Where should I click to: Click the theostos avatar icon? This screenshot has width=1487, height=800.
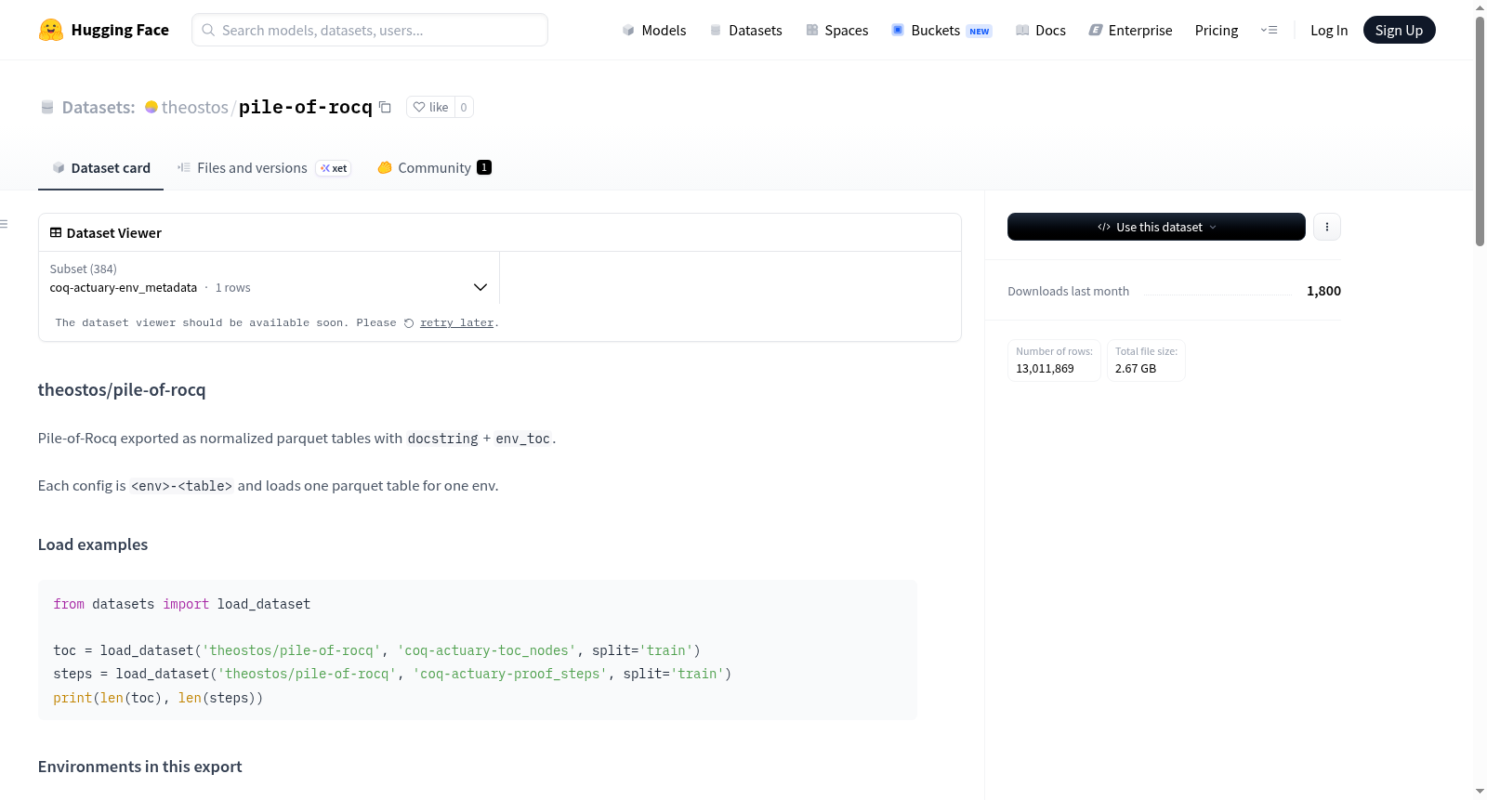pos(151,107)
